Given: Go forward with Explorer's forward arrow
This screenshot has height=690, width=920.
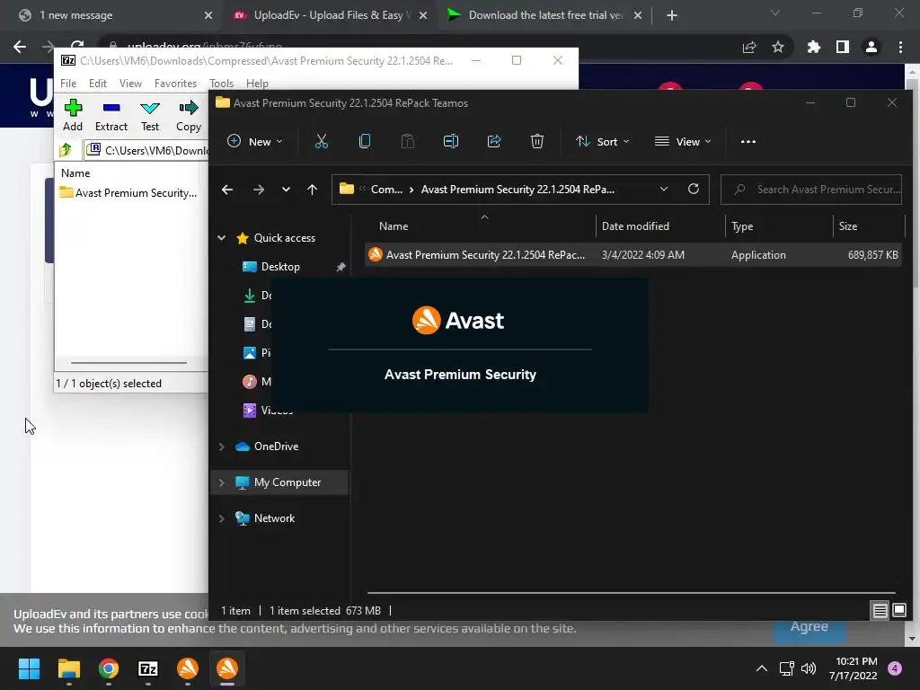Looking at the screenshot, I should pyautogui.click(x=258, y=190).
